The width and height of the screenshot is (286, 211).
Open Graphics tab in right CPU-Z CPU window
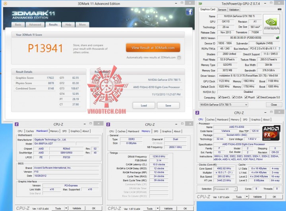(x=256, y=119)
